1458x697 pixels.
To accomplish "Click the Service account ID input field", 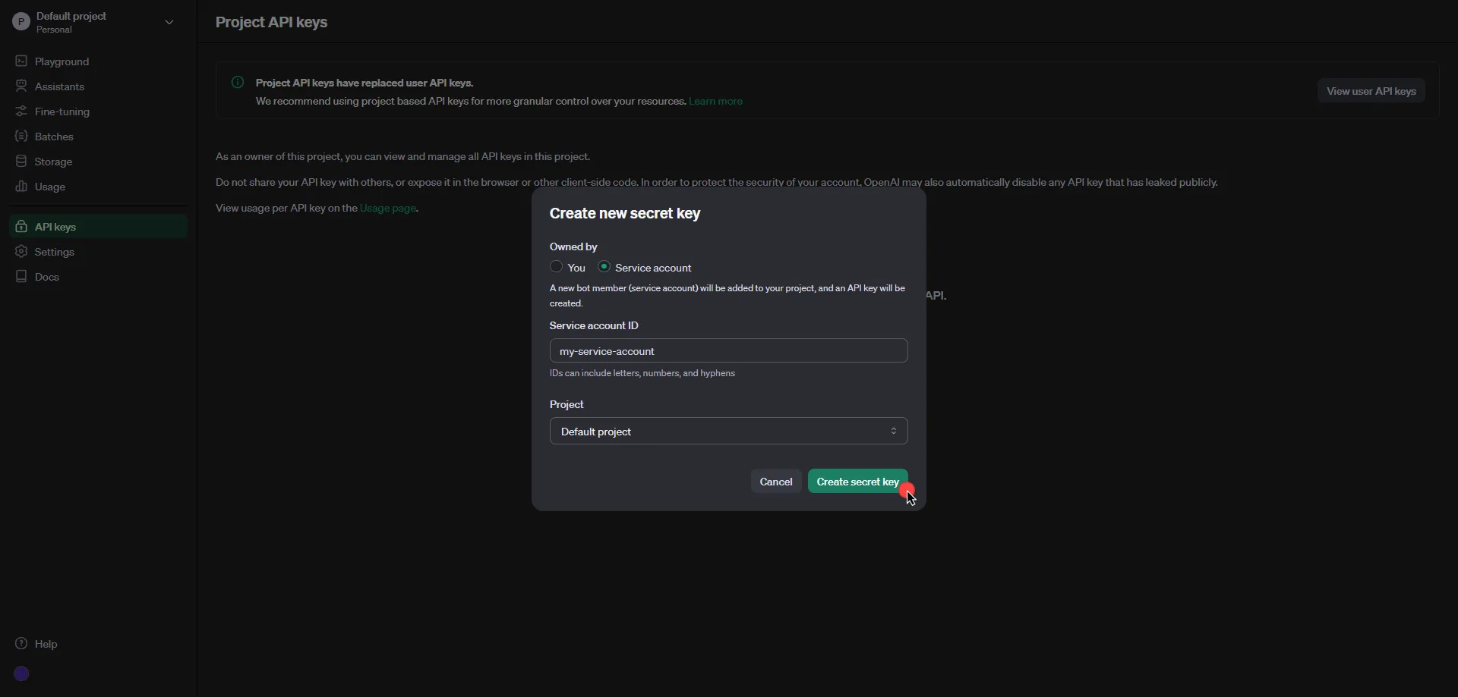I will [x=728, y=351].
